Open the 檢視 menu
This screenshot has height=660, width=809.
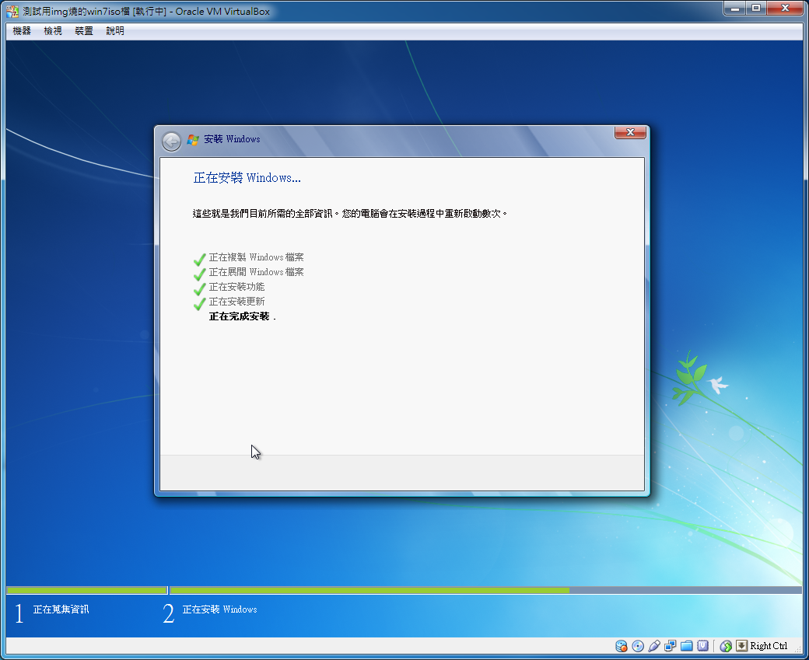point(53,31)
